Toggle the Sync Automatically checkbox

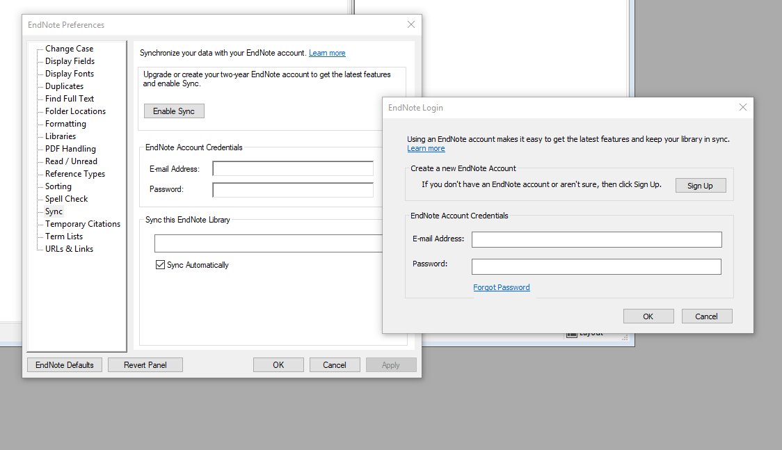coord(161,265)
